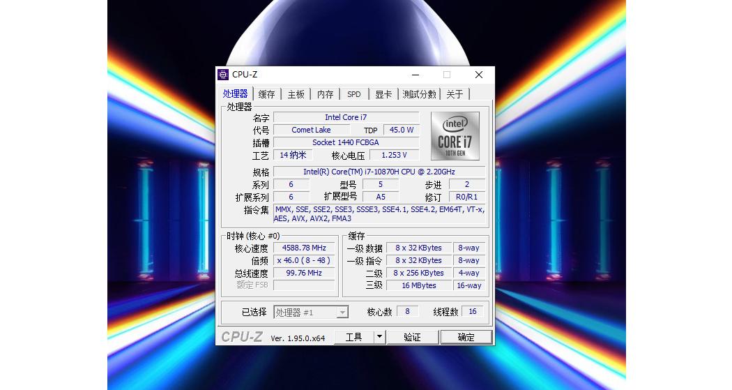The image size is (732, 390).
Task: Select the 内存 tab
Action: (x=325, y=94)
